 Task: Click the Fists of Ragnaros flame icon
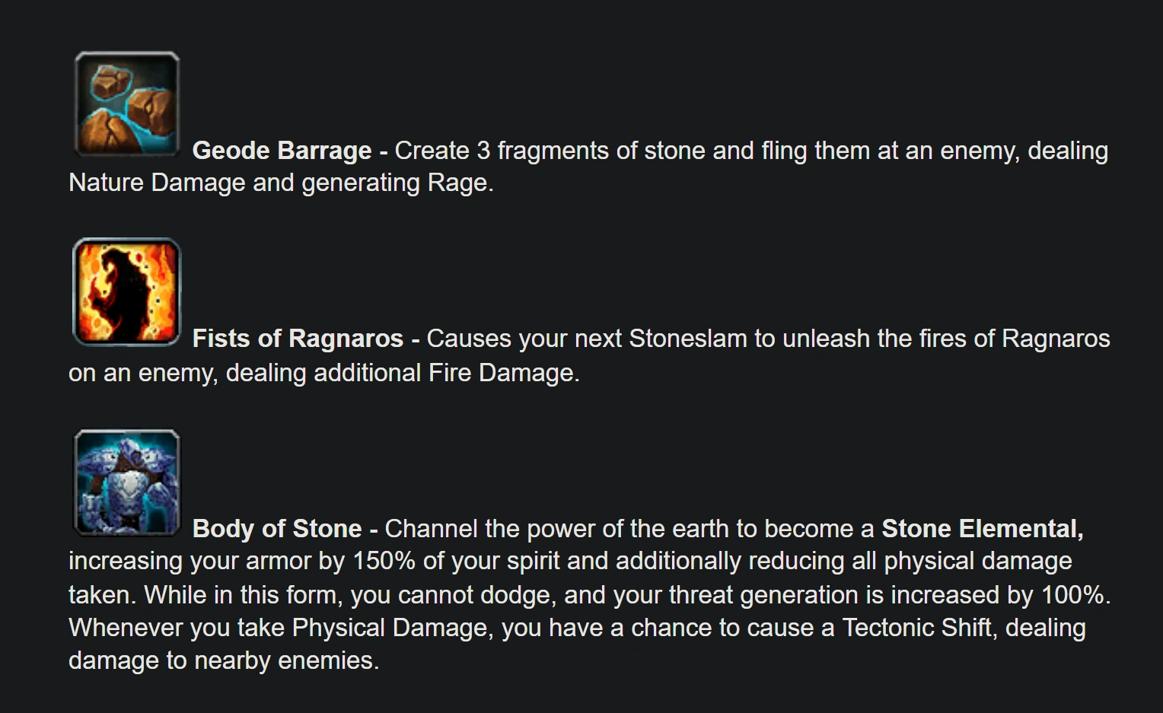127,292
